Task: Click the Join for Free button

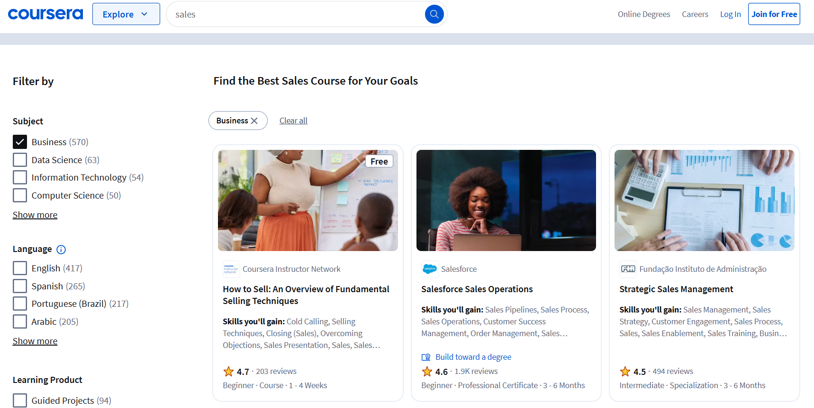Action: pos(774,14)
